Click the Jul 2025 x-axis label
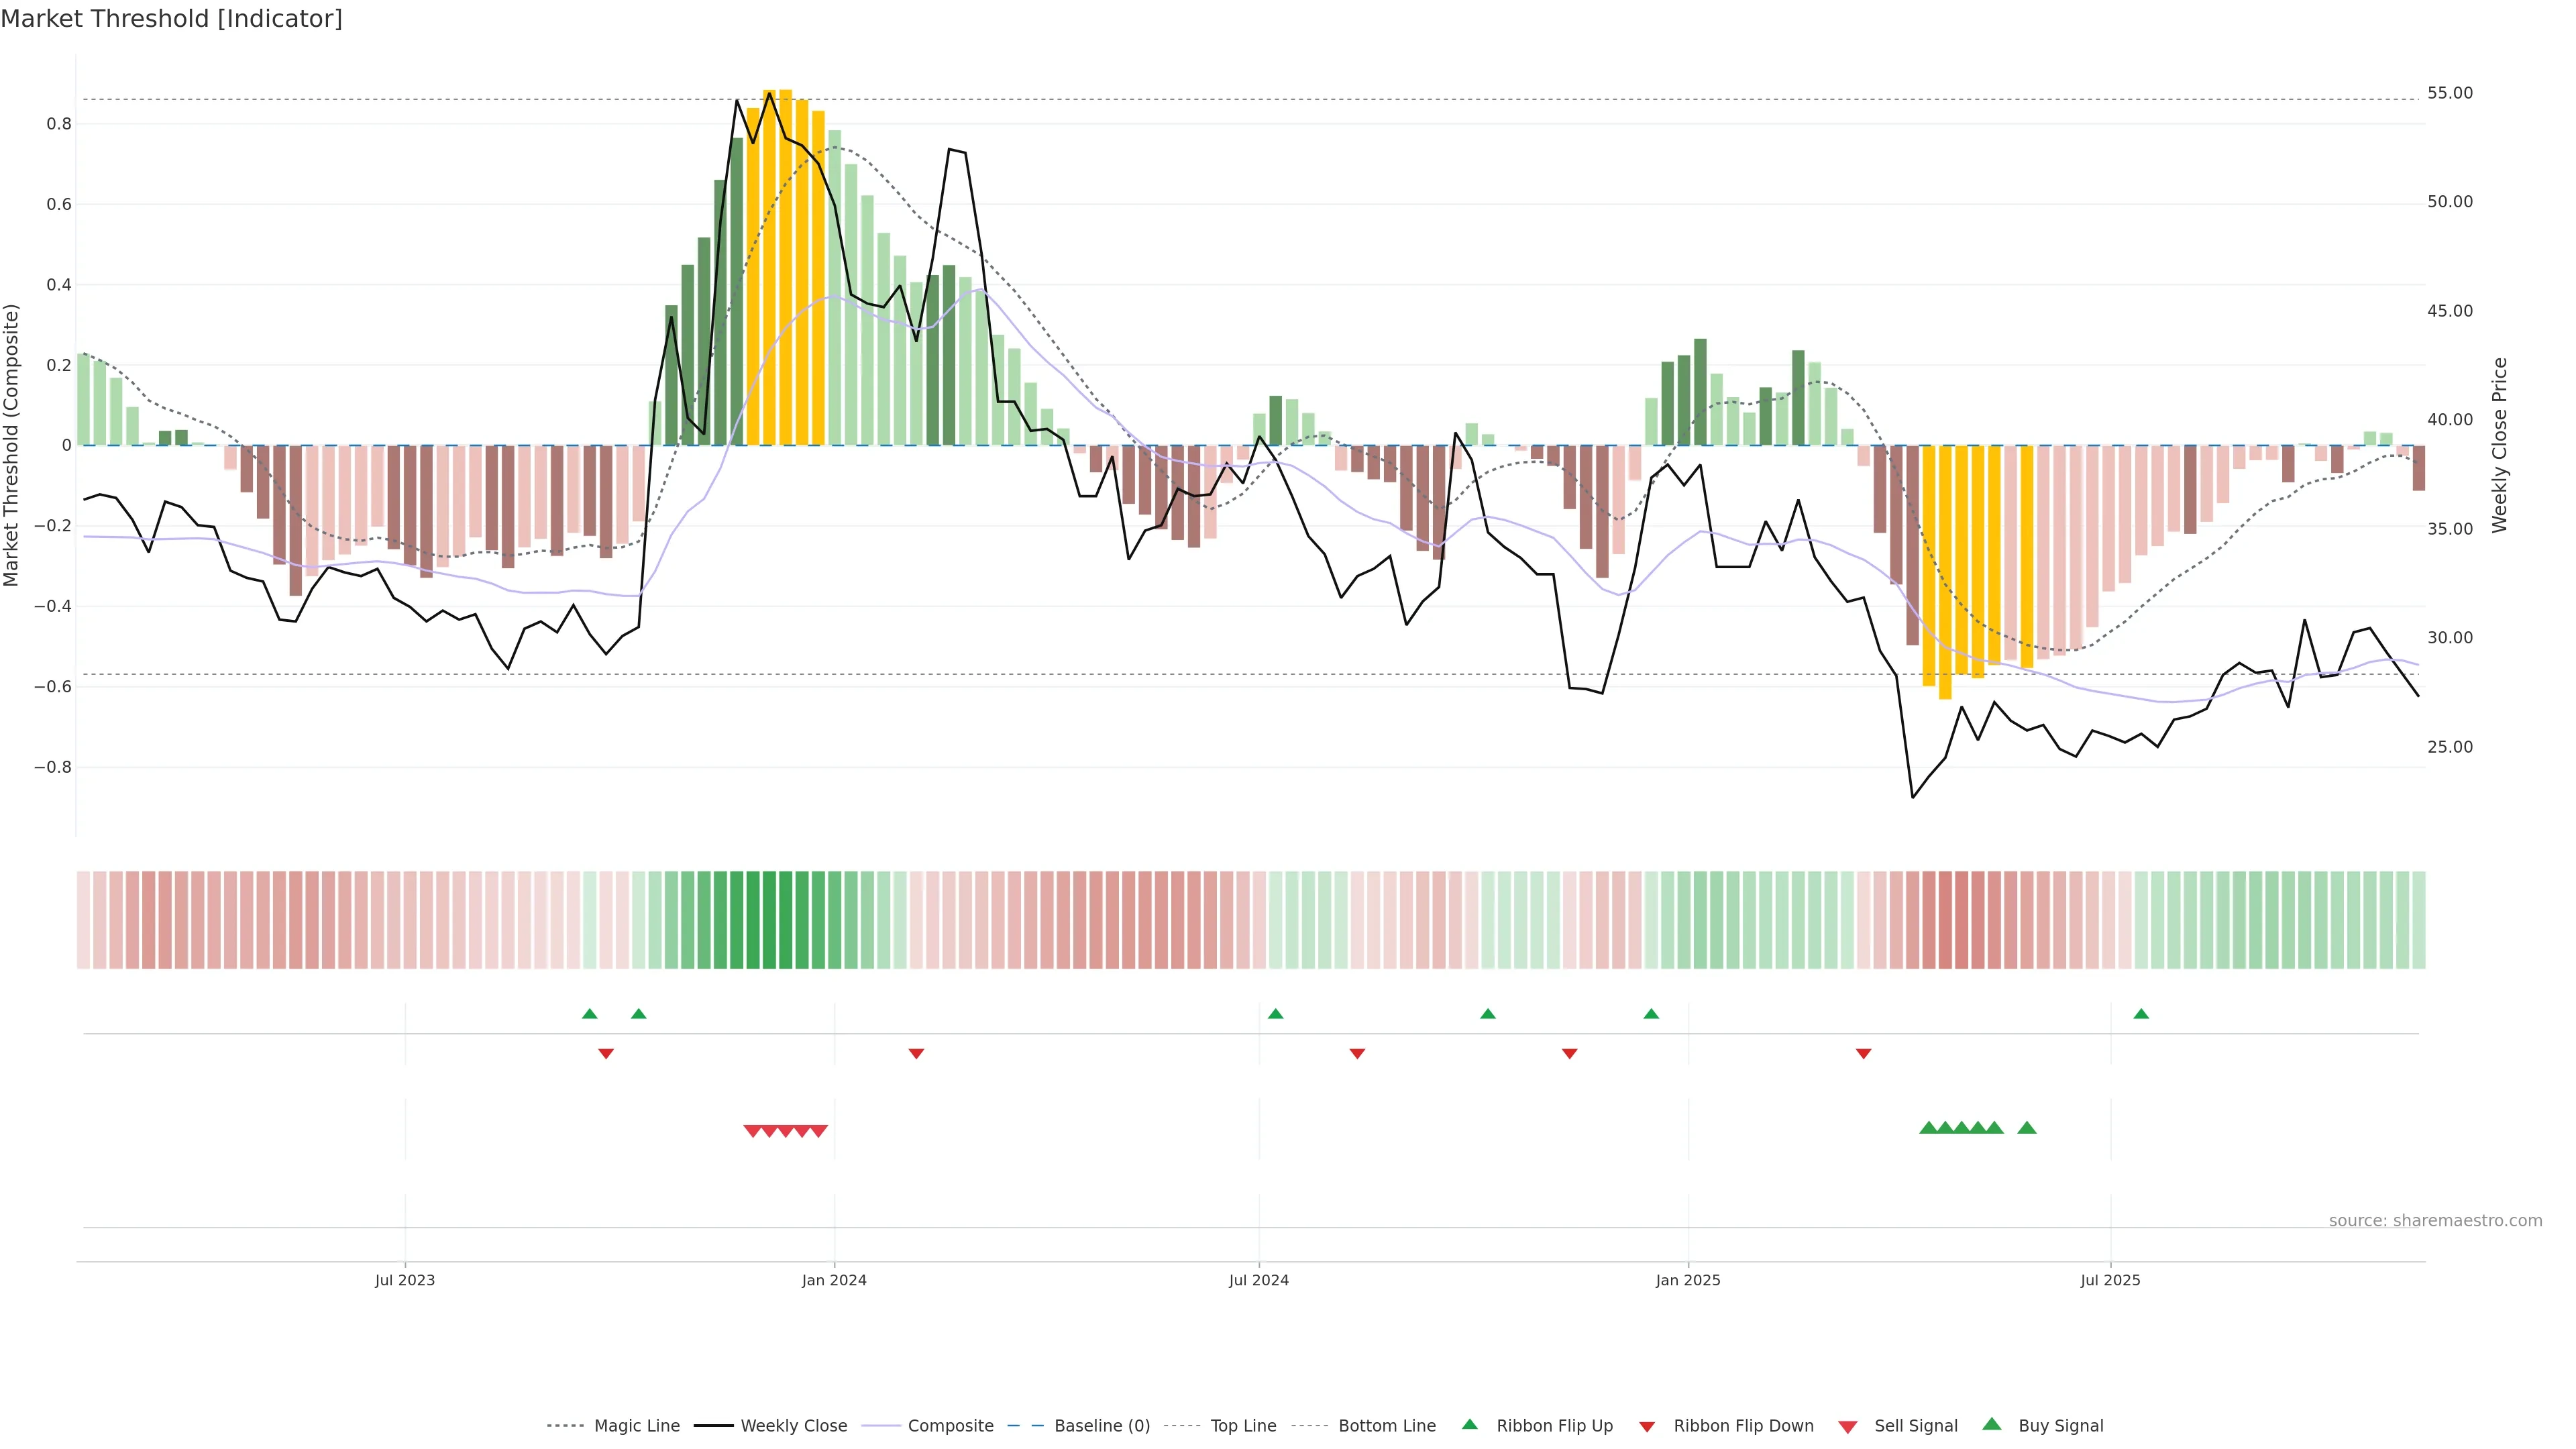 [2110, 1280]
